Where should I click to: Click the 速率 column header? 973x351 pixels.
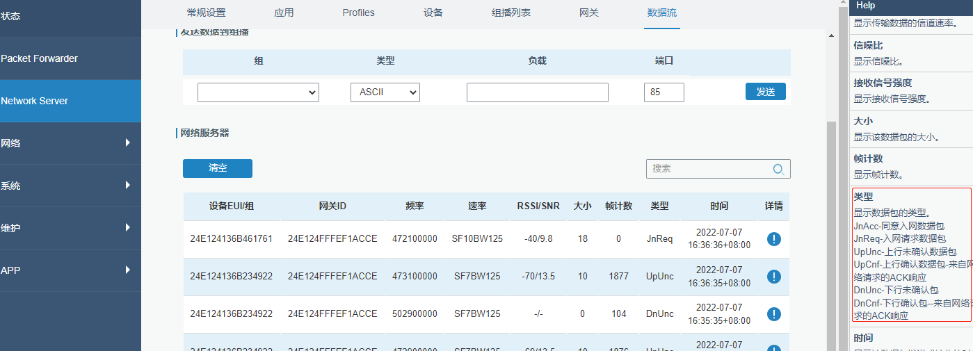pos(477,206)
